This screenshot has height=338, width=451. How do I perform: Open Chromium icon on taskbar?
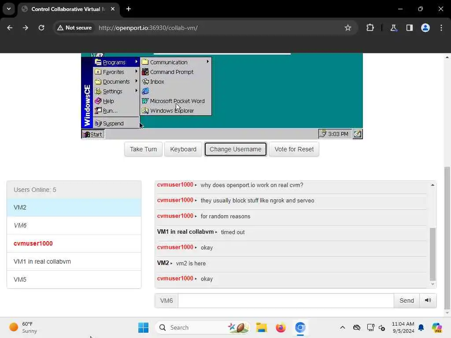point(300,327)
